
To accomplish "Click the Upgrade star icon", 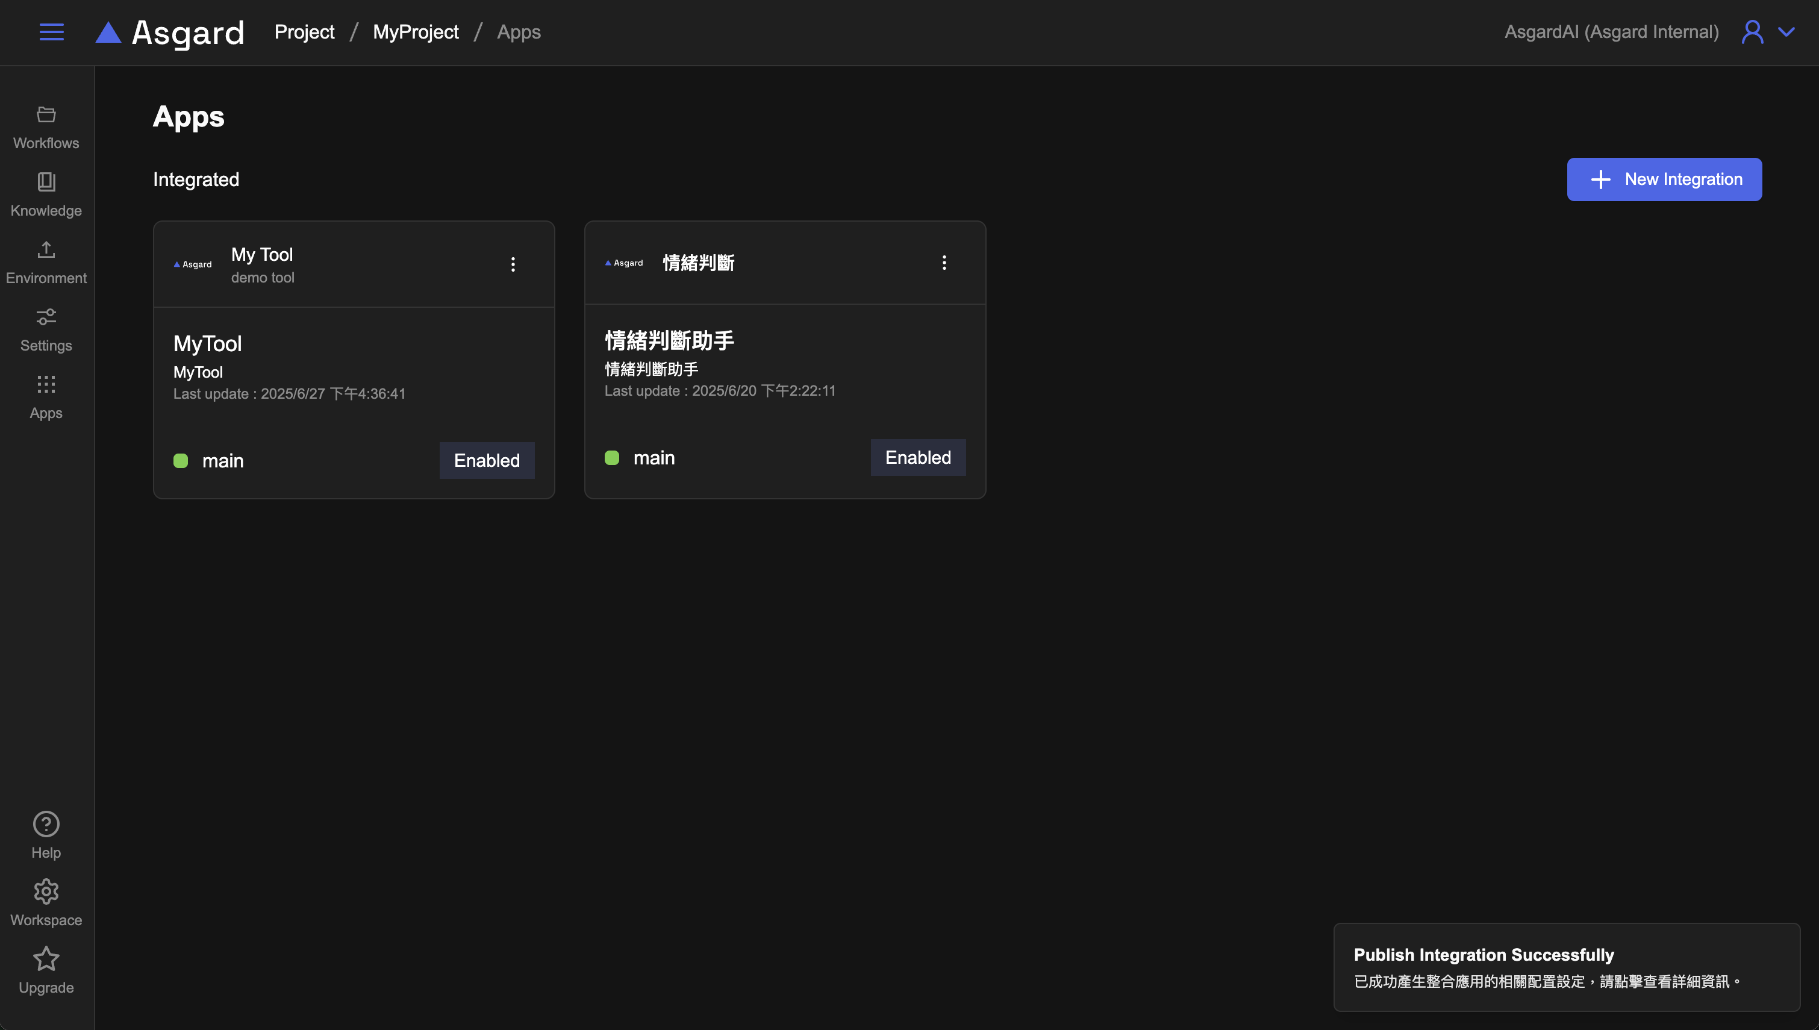I will [46, 970].
